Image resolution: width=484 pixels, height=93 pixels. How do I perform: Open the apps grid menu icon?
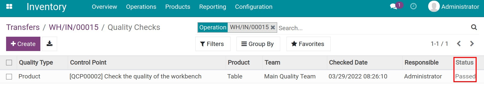coord(9,7)
